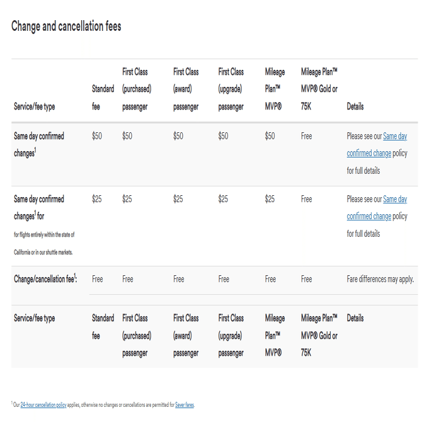This screenshot has width=422, height=422.
Task: Click the top "Standard fee" column header
Action: tap(103, 98)
